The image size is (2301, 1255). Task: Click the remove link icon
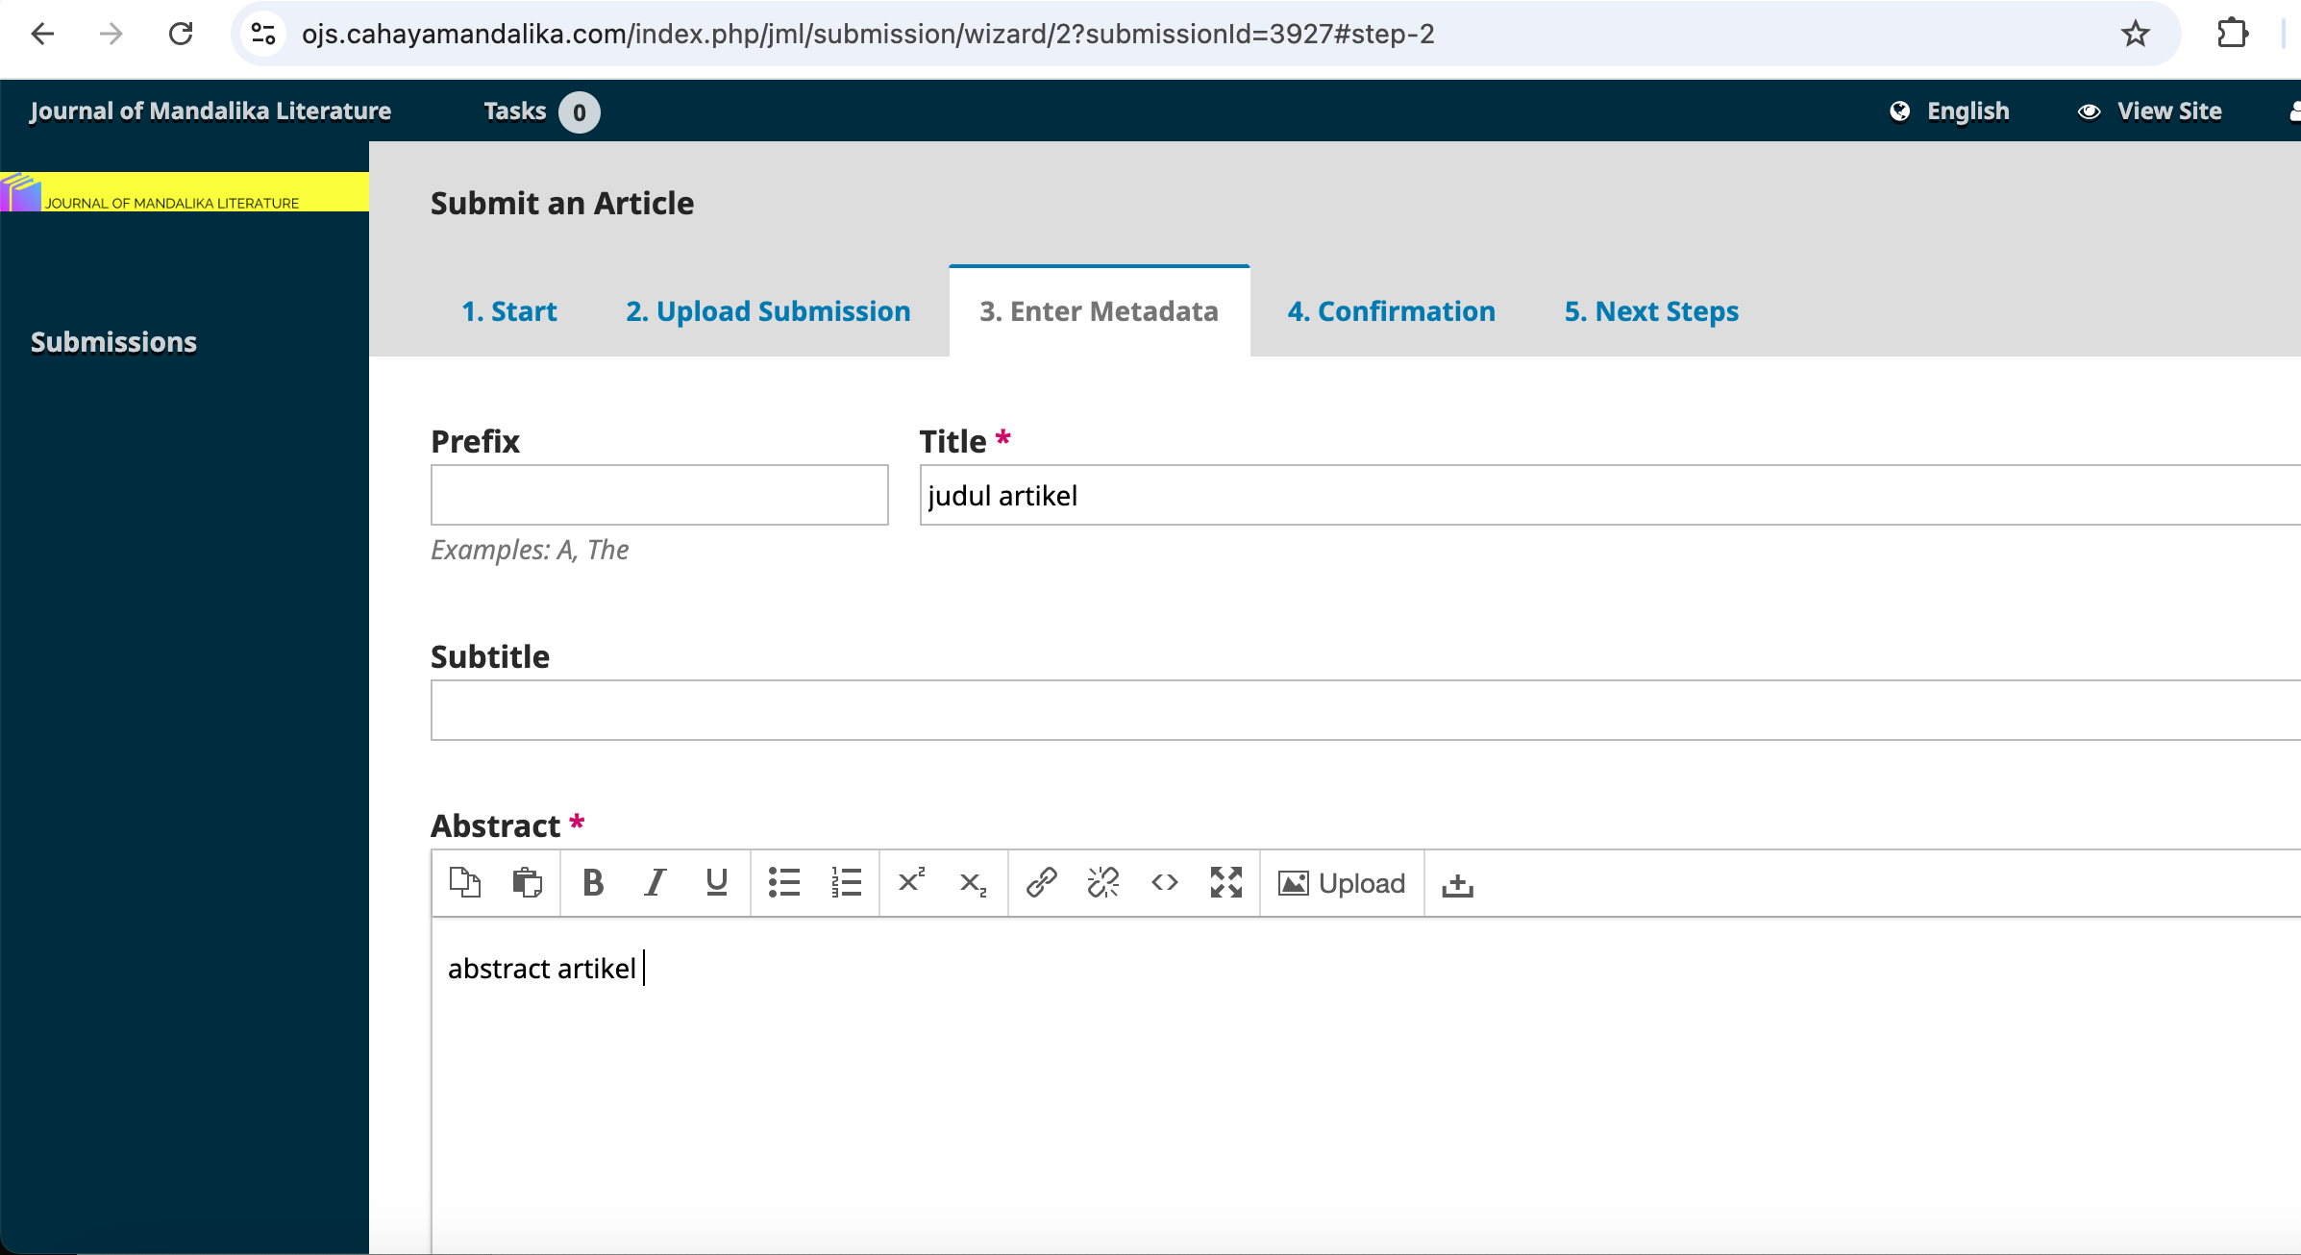(x=1102, y=882)
